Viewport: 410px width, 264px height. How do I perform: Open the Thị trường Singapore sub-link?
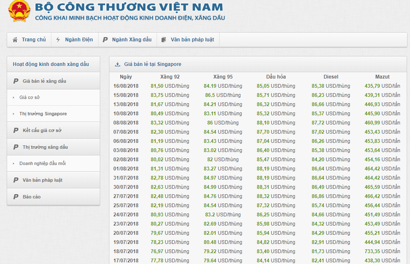pyautogui.click(x=43, y=114)
